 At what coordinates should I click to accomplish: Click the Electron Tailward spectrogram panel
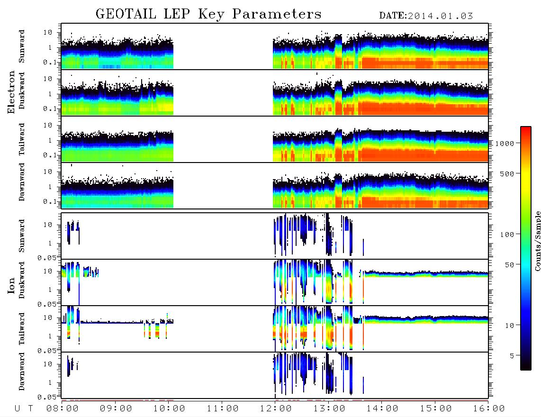coord(275,139)
